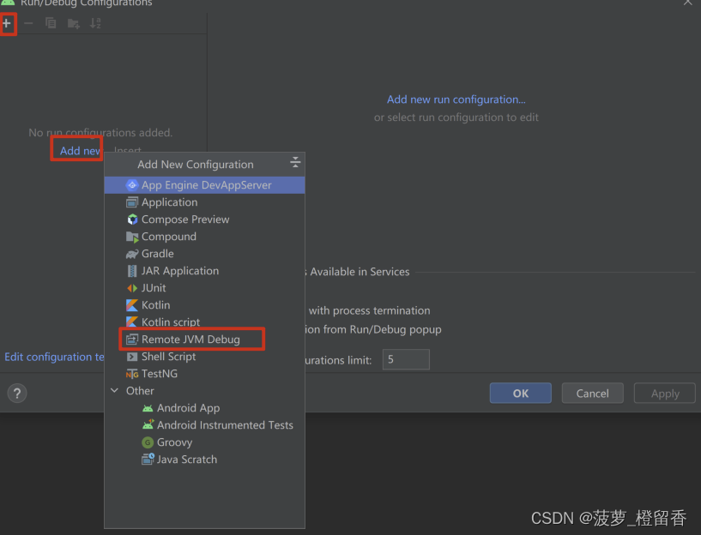Click the Gradle elephant icon
This screenshot has height=535, width=701.
coord(132,254)
